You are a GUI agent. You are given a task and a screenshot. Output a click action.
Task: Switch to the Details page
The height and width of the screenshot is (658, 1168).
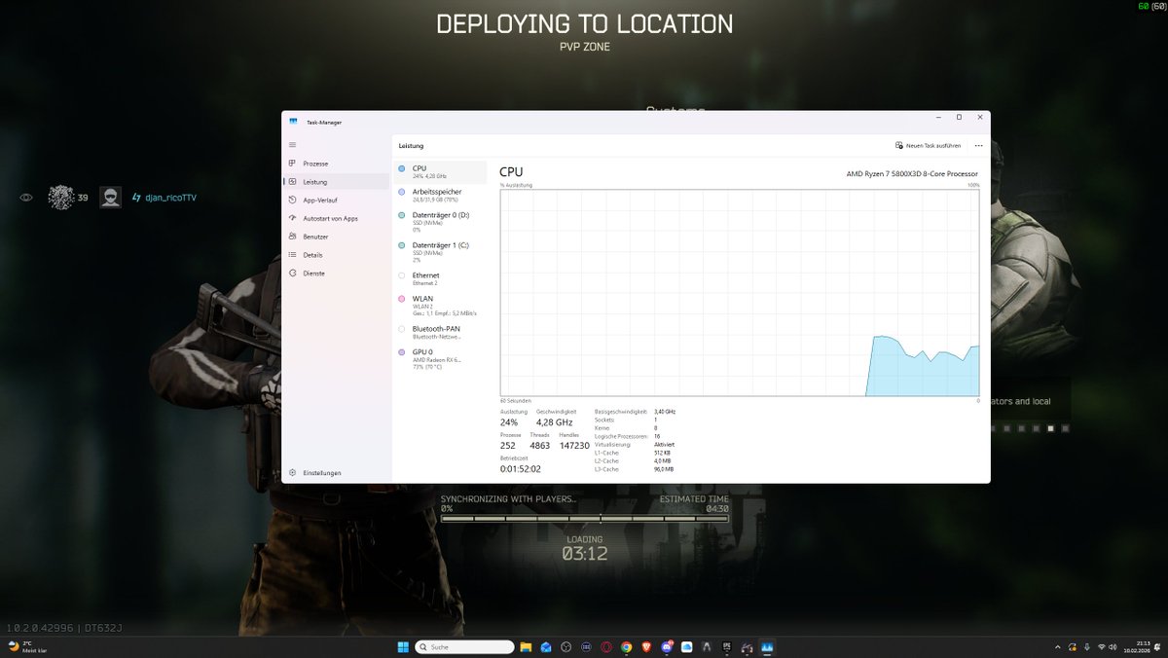[x=336, y=255]
